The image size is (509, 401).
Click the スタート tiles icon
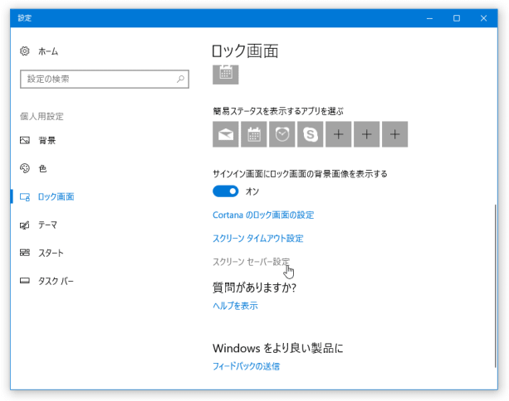pyautogui.click(x=25, y=253)
